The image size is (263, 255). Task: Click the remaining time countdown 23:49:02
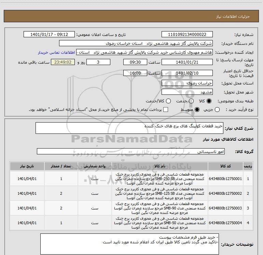click(63, 62)
